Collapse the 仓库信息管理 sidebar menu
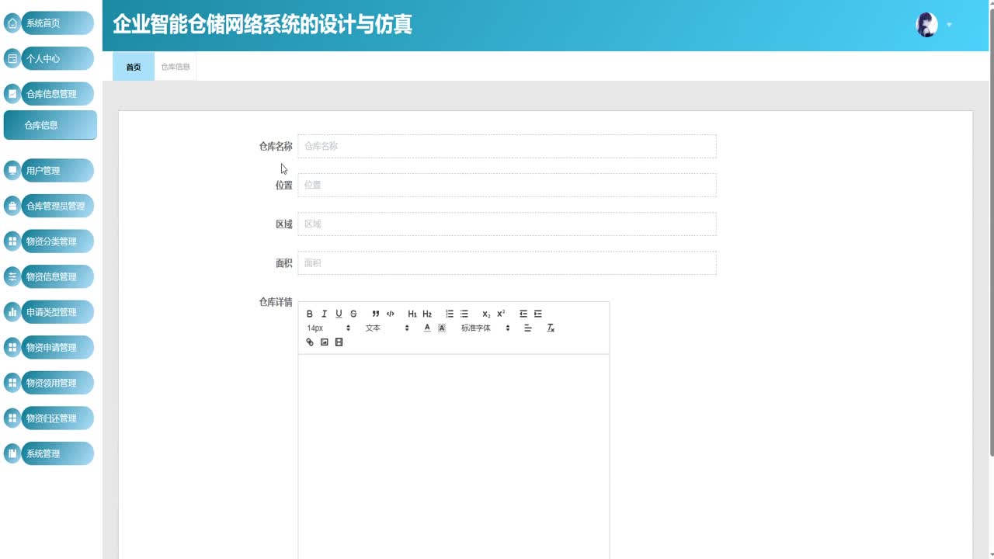 (x=58, y=94)
